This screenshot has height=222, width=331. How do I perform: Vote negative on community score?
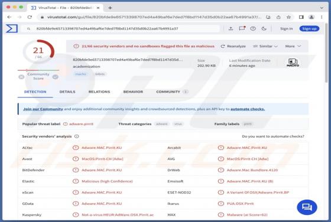coord(21,77)
